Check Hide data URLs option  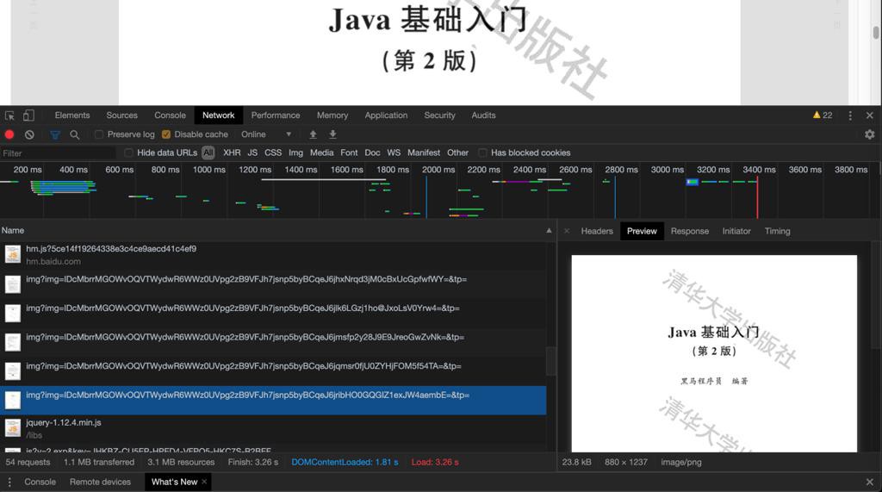pyautogui.click(x=129, y=153)
